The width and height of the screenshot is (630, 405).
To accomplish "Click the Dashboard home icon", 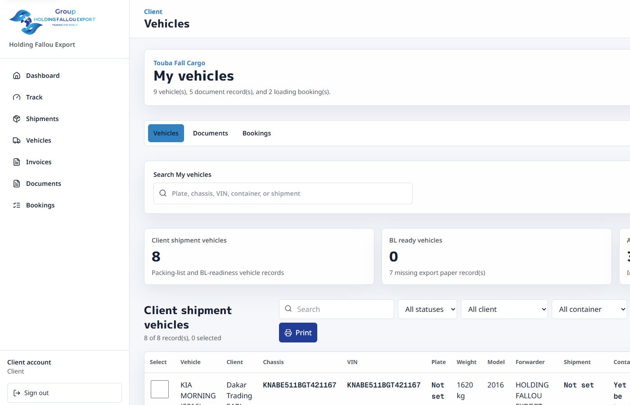I will (x=17, y=76).
